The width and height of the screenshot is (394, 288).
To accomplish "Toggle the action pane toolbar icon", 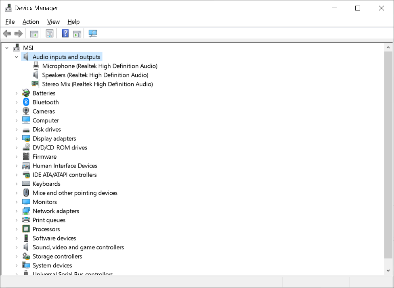I will (x=77, y=33).
